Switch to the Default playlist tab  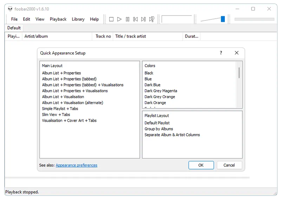point(14,28)
